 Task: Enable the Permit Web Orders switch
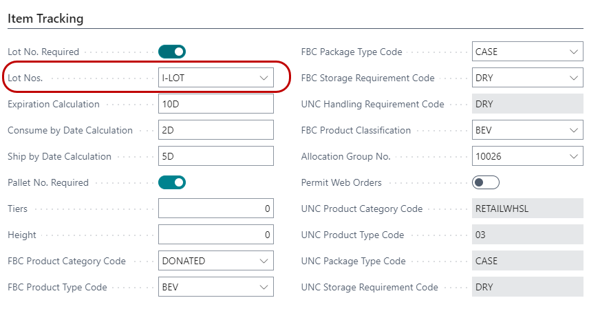pos(486,182)
